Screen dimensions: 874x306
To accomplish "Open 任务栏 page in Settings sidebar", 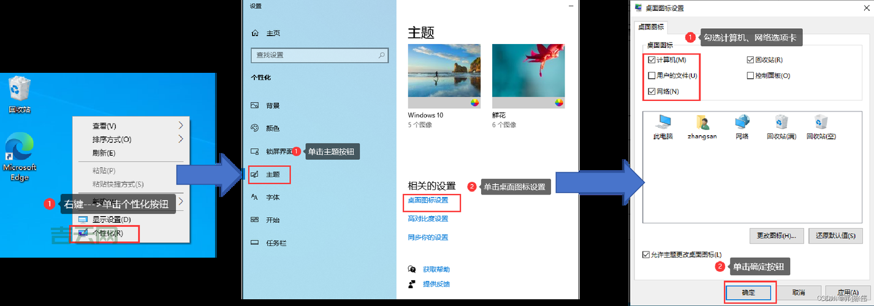I will pyautogui.click(x=268, y=243).
